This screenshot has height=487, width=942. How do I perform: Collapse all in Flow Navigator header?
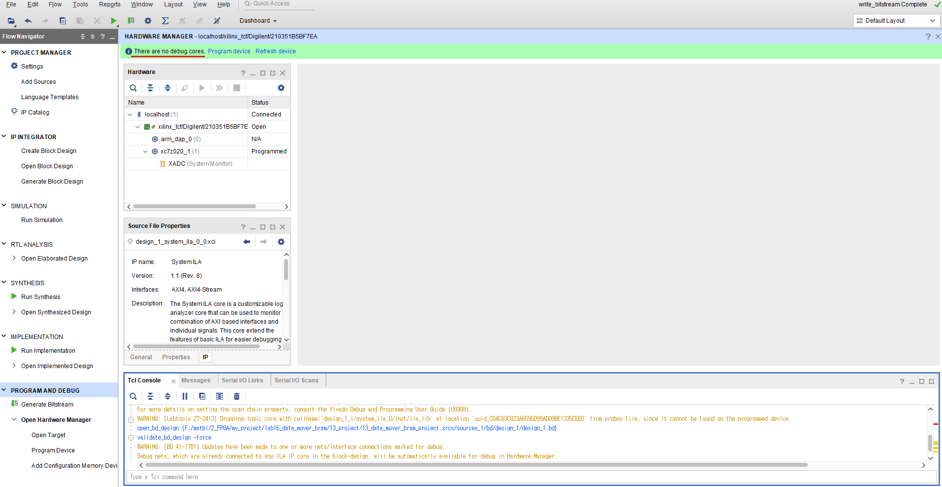click(x=83, y=37)
